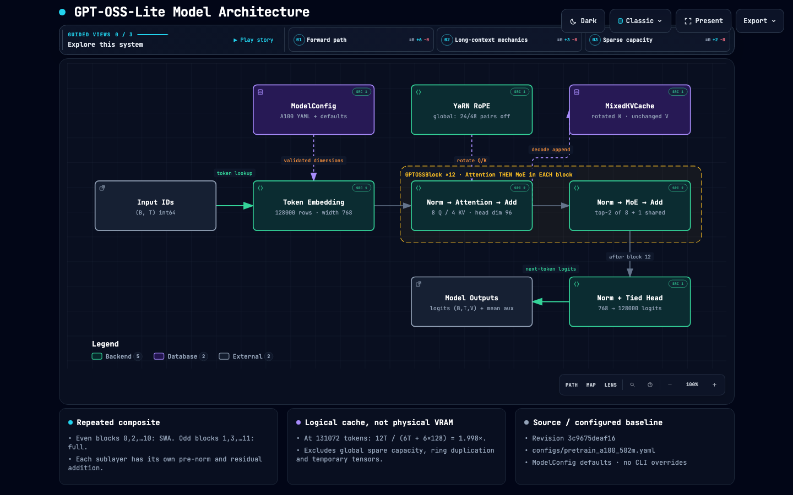
Task: Open the help question-mark icon
Action: [x=650, y=385]
